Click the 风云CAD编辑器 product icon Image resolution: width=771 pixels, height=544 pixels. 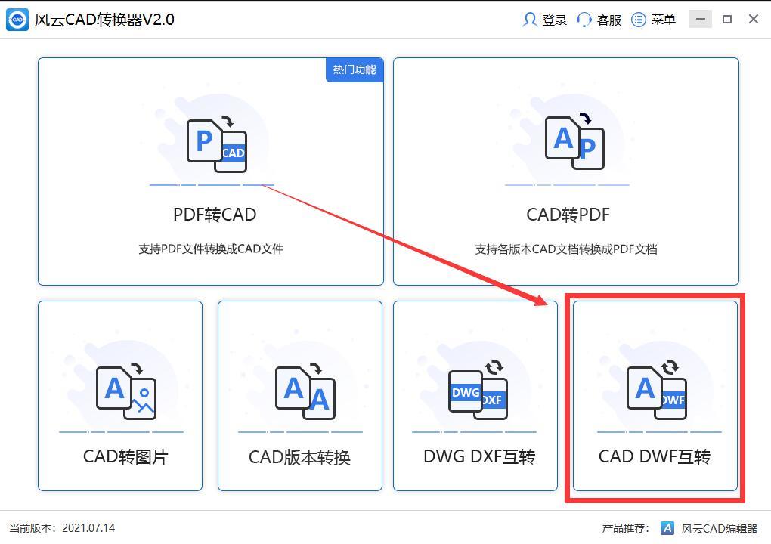tap(667, 528)
